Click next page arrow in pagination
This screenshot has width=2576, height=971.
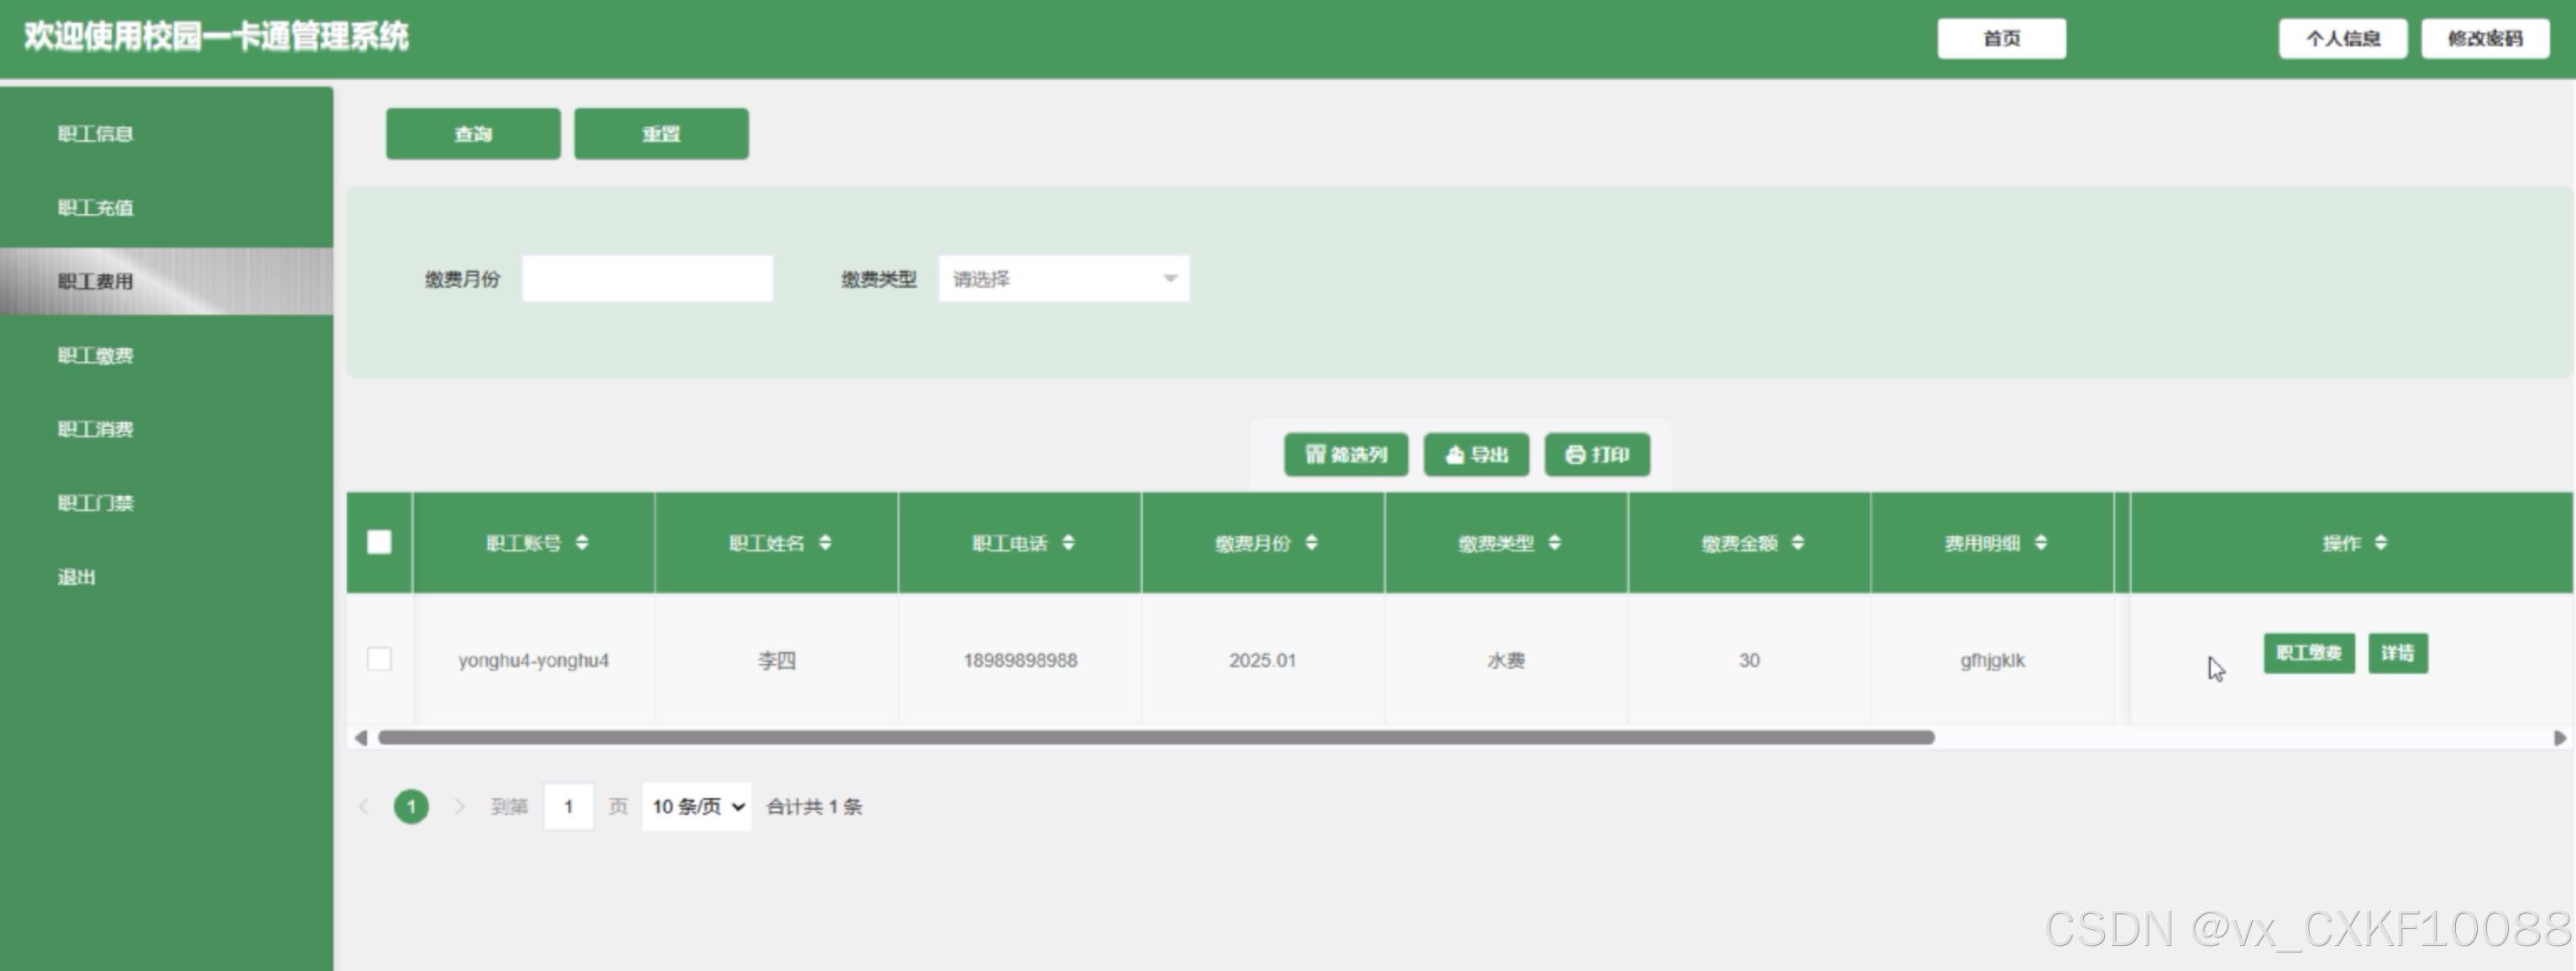click(x=459, y=807)
